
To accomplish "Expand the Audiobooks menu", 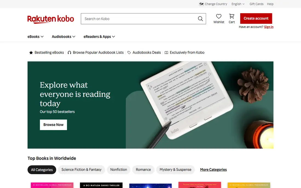I will 63,37.
